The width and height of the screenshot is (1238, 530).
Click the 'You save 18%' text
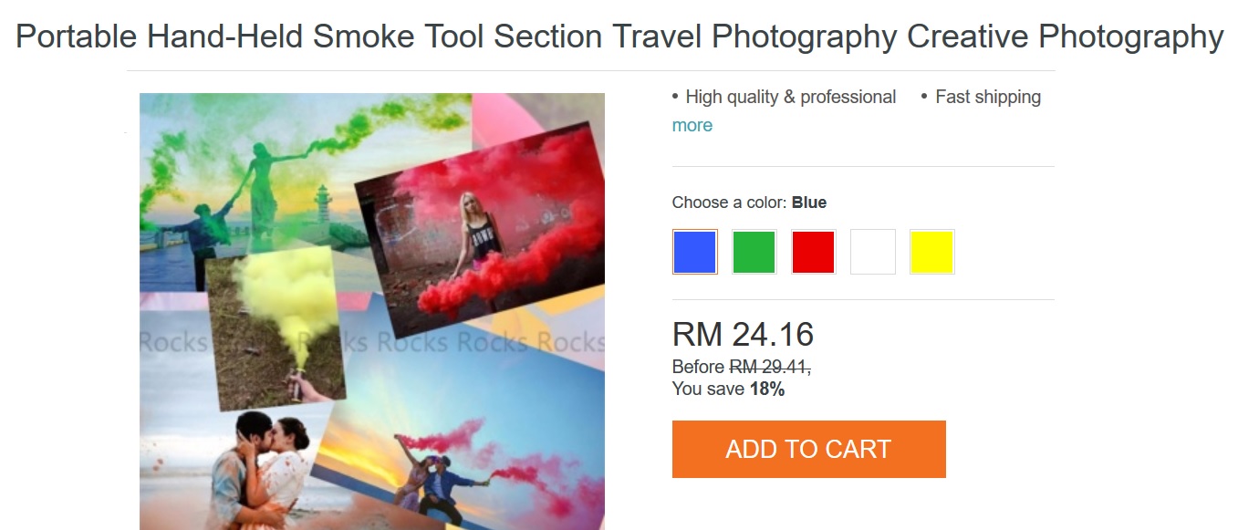[728, 390]
